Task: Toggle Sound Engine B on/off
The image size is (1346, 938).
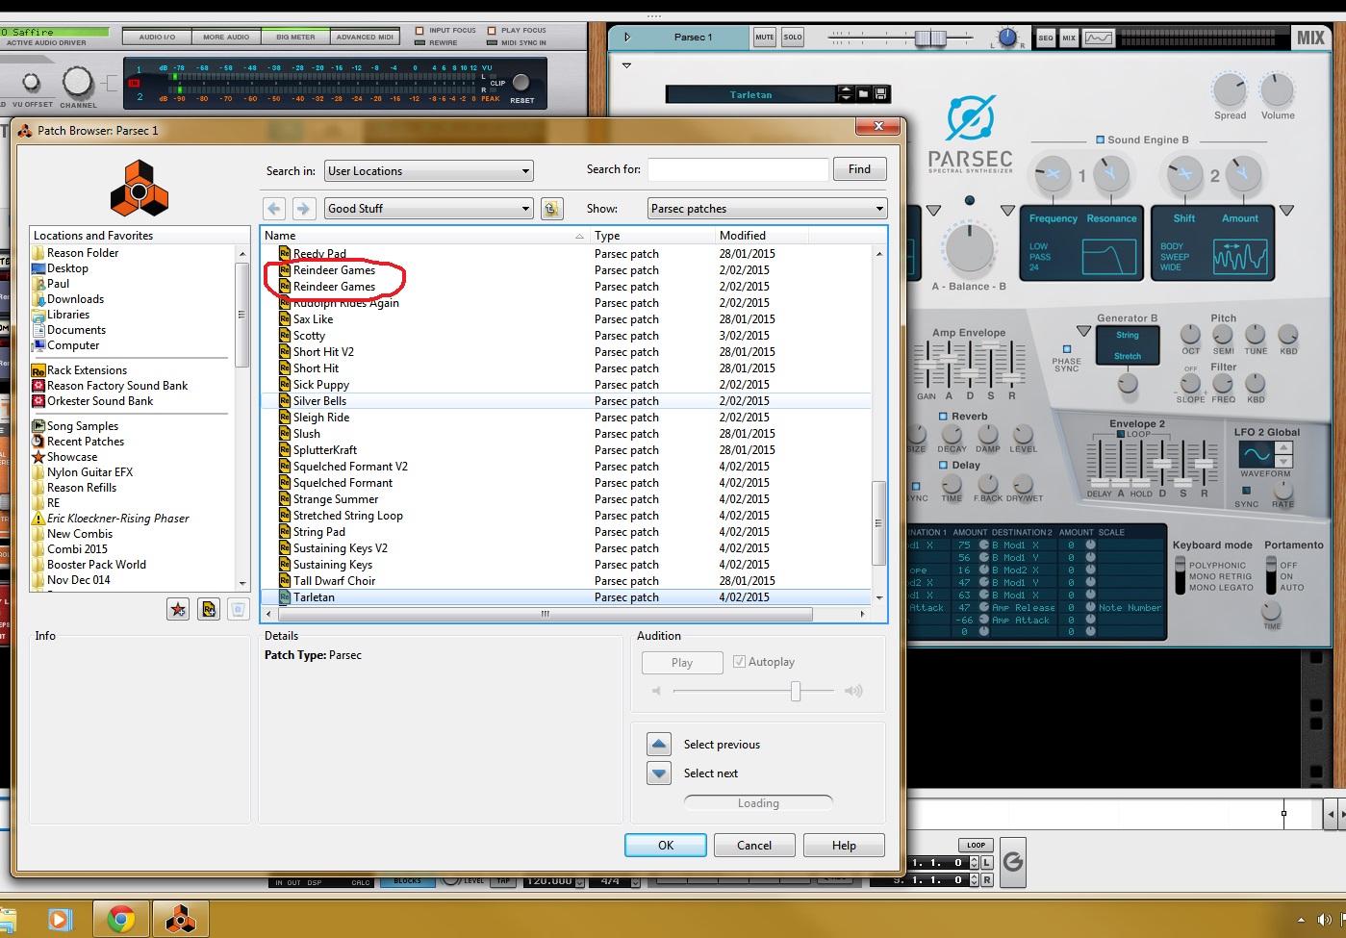Action: coord(1101,140)
